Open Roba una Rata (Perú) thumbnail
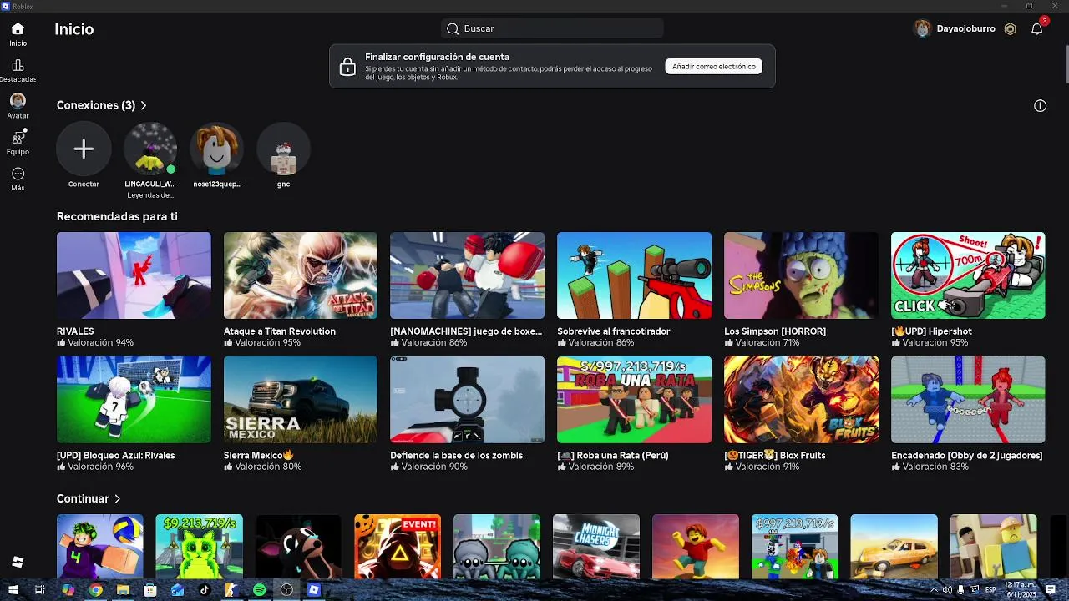Viewport: 1069px width, 601px height. (634, 400)
